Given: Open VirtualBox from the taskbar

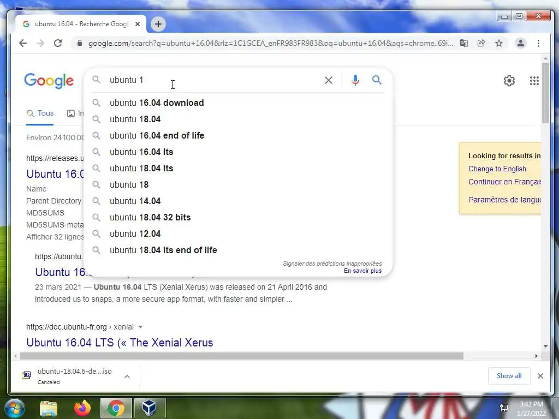Looking at the screenshot, I should (150, 408).
